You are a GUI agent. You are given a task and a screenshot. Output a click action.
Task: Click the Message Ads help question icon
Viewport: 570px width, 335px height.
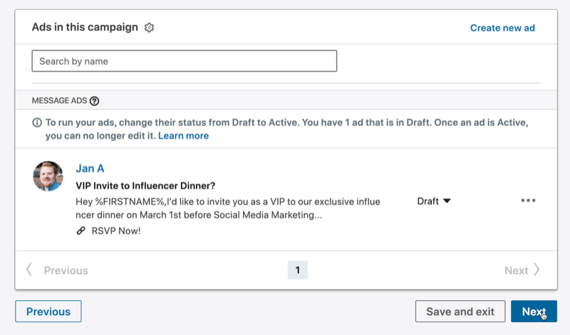pos(94,101)
